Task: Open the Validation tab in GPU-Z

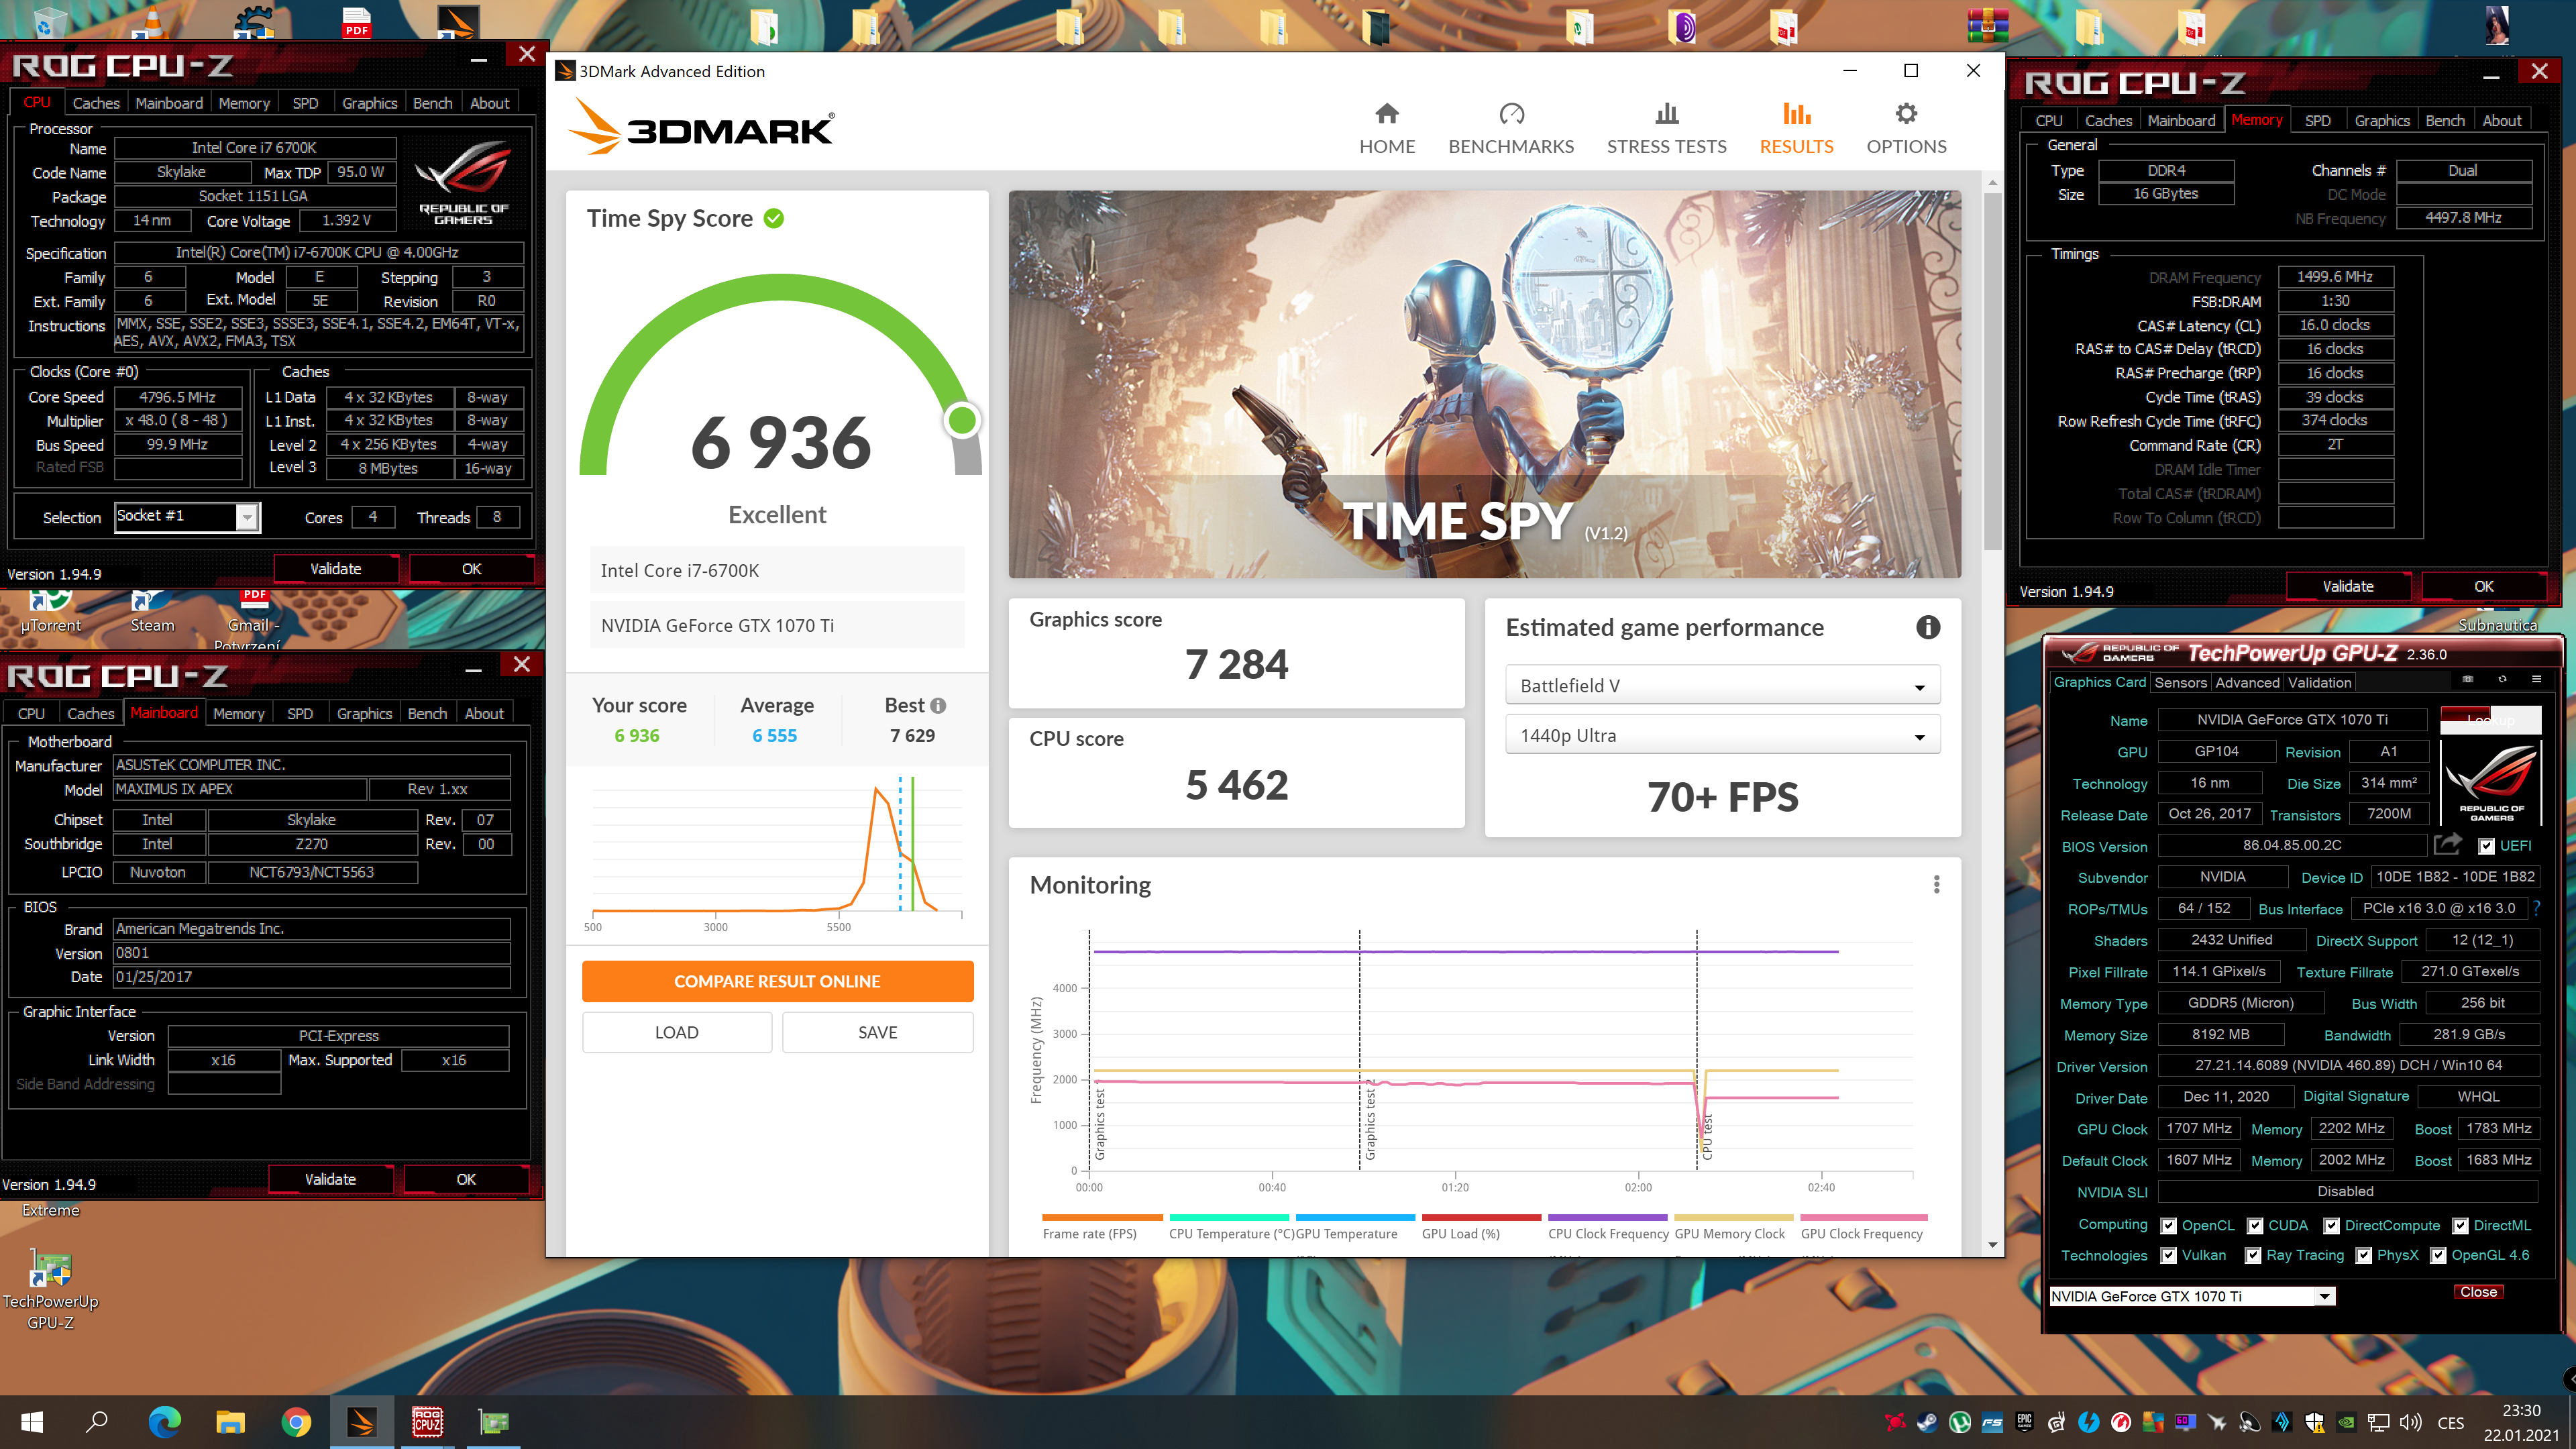Action: (x=2319, y=682)
